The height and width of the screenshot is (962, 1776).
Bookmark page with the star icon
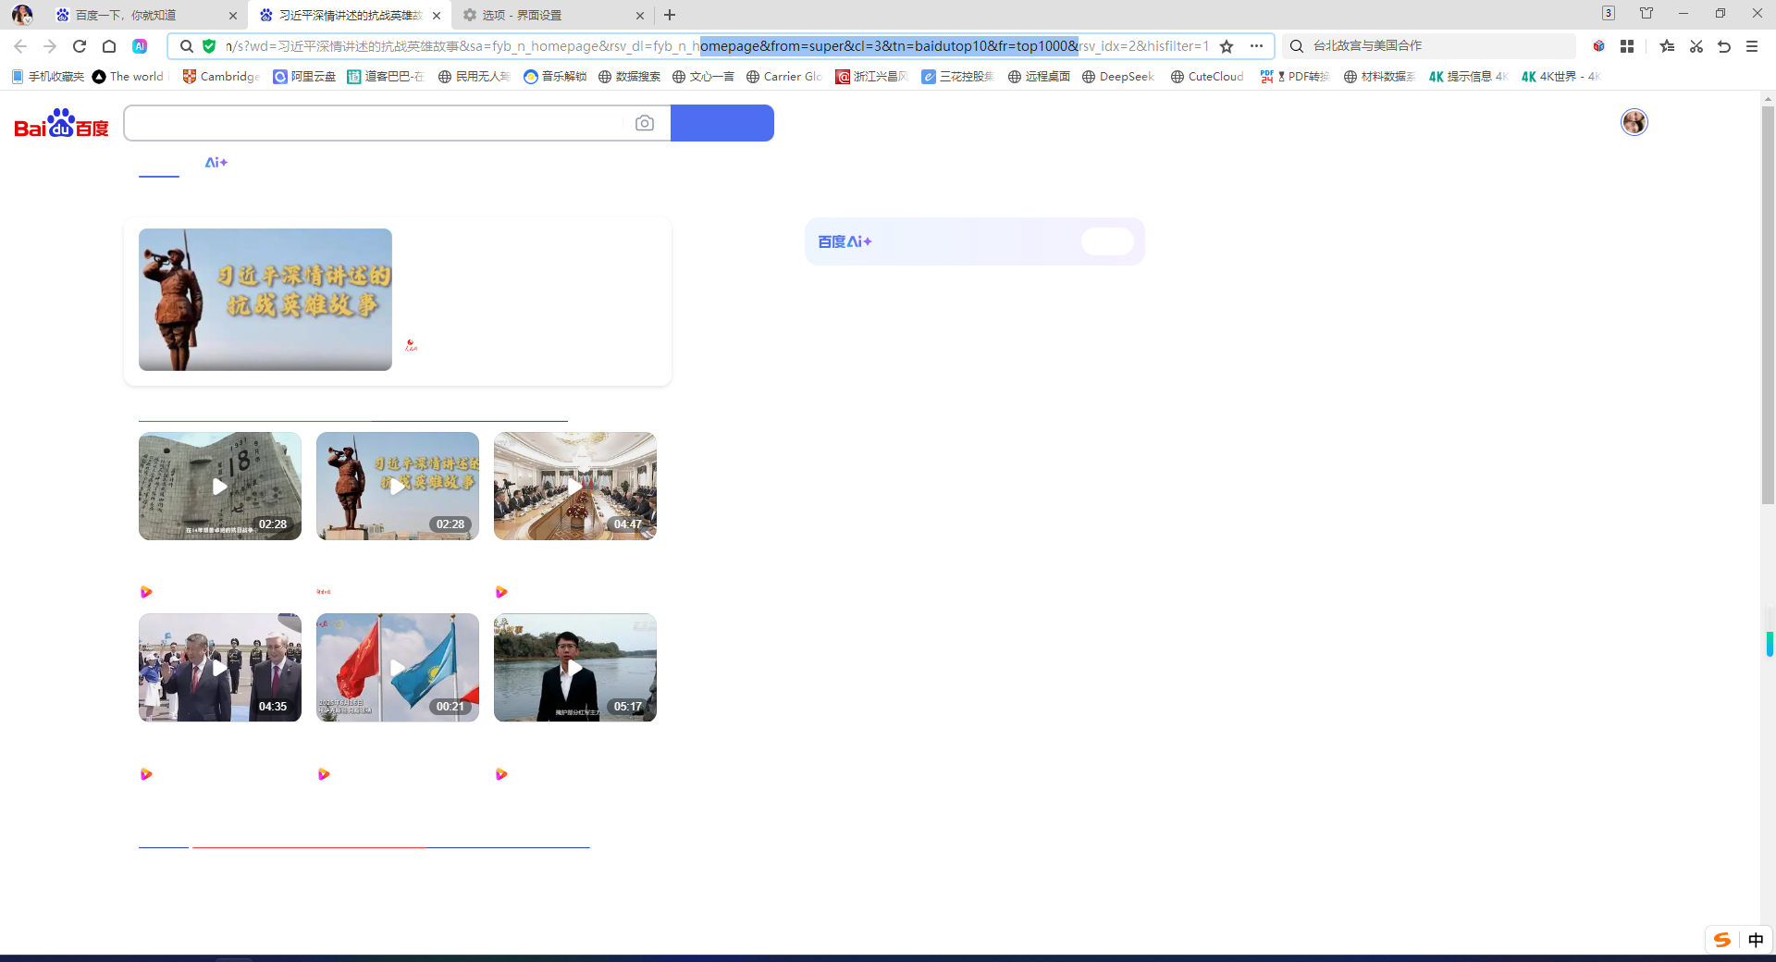pos(1227,46)
